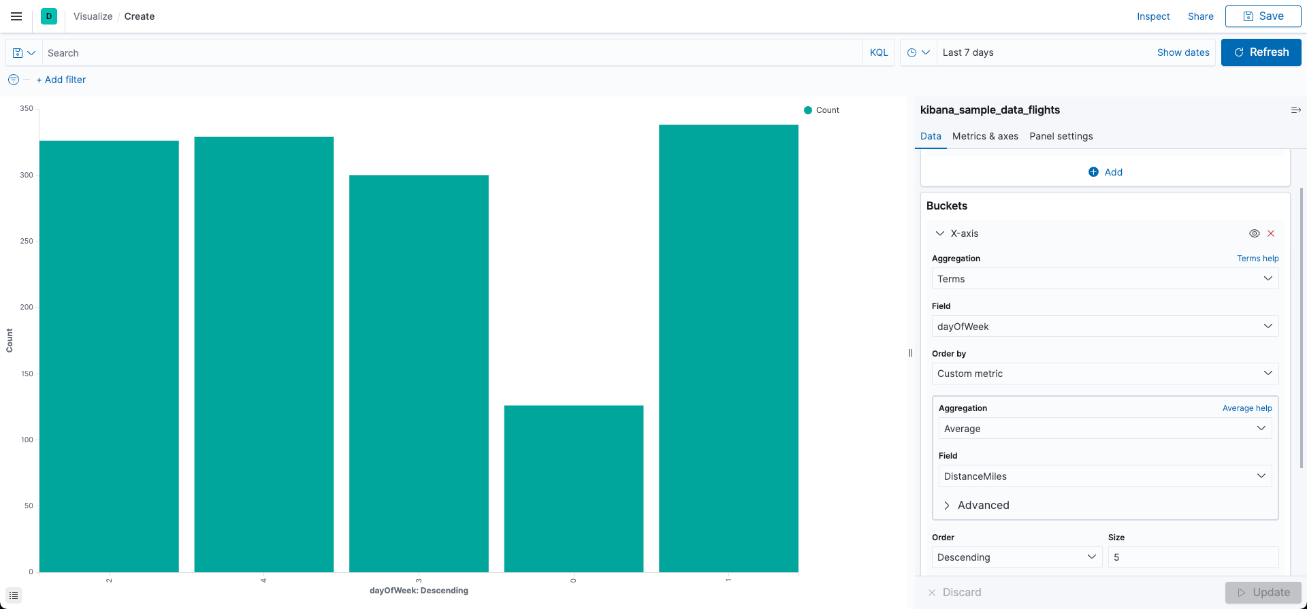Screen dimensions: 1307x609
Task: Open the filter options icon
Action: point(14,80)
